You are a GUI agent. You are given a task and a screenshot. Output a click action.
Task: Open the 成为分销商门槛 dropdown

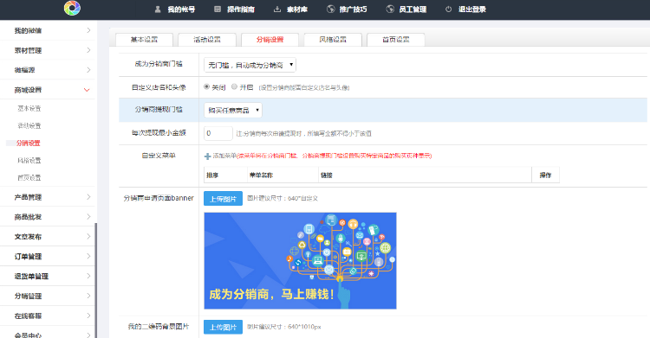click(250, 65)
